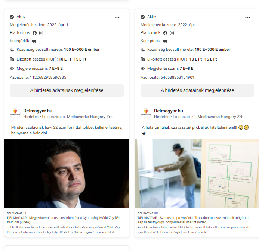
Task: Open Delmagyar.hu page name in left ad
Action: pyautogui.click(x=38, y=111)
